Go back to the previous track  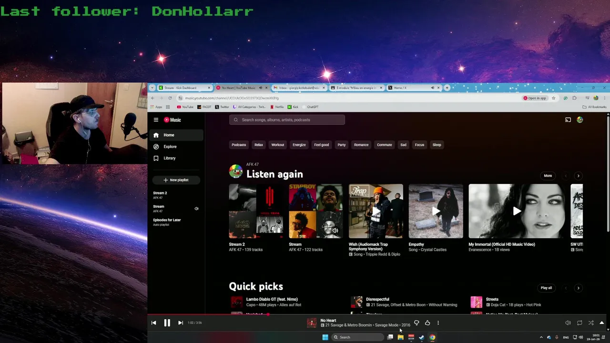(x=153, y=323)
